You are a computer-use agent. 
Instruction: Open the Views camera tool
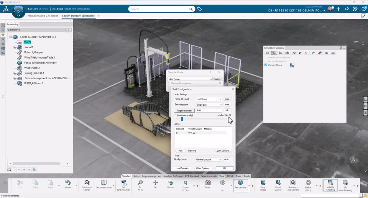(207, 184)
